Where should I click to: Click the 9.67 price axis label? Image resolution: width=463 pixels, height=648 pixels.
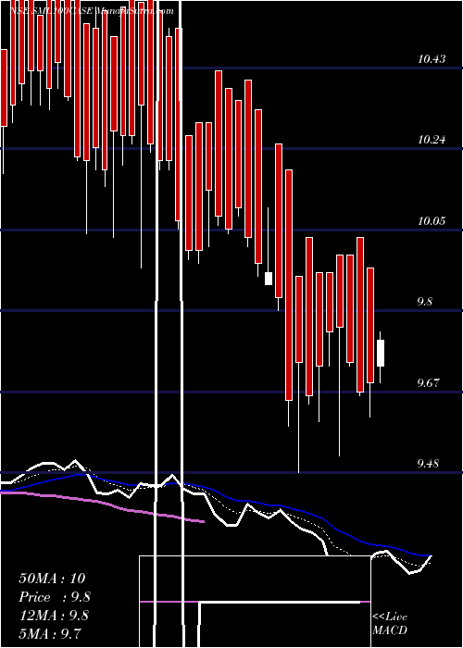428,382
